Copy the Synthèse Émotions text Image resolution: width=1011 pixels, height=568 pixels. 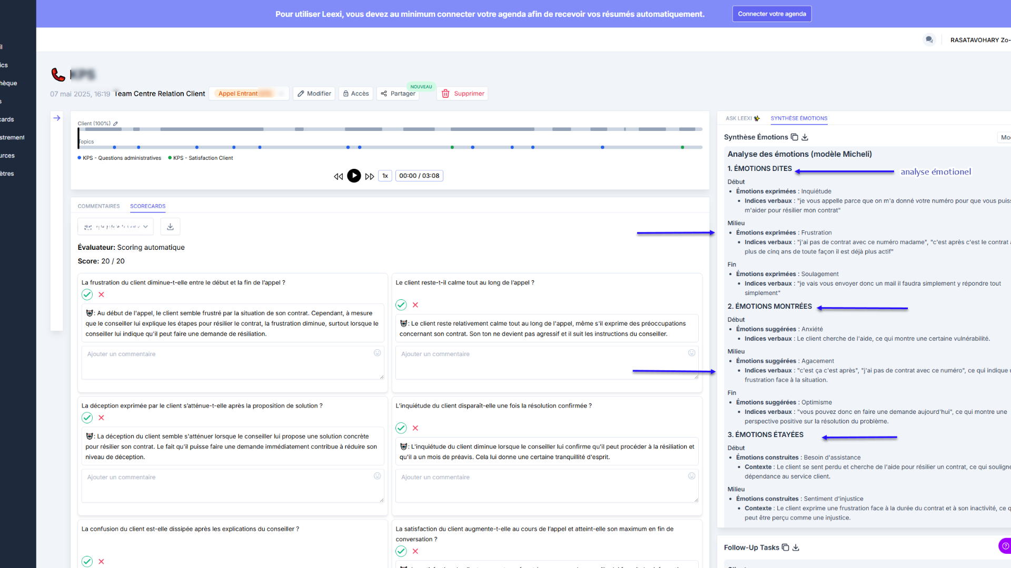794,137
